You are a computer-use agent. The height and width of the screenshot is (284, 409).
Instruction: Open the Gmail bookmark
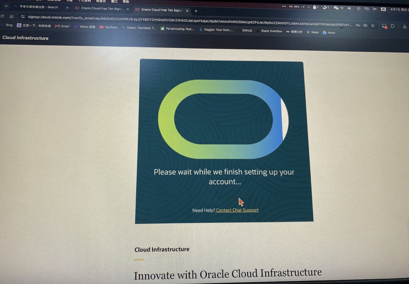pos(62,26)
